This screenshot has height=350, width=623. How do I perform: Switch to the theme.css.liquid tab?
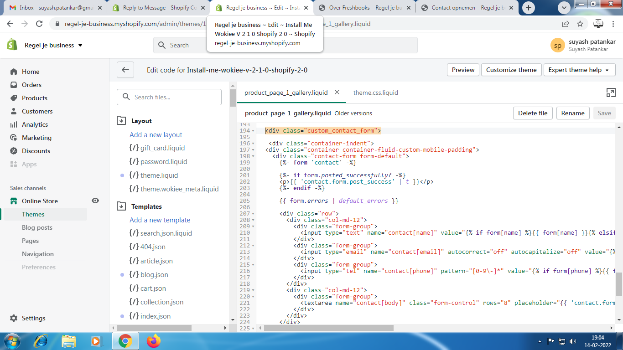pyautogui.click(x=375, y=93)
